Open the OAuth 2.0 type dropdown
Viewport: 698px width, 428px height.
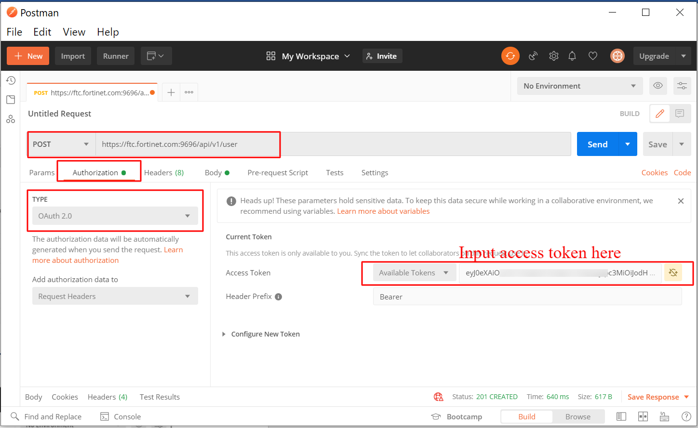115,216
